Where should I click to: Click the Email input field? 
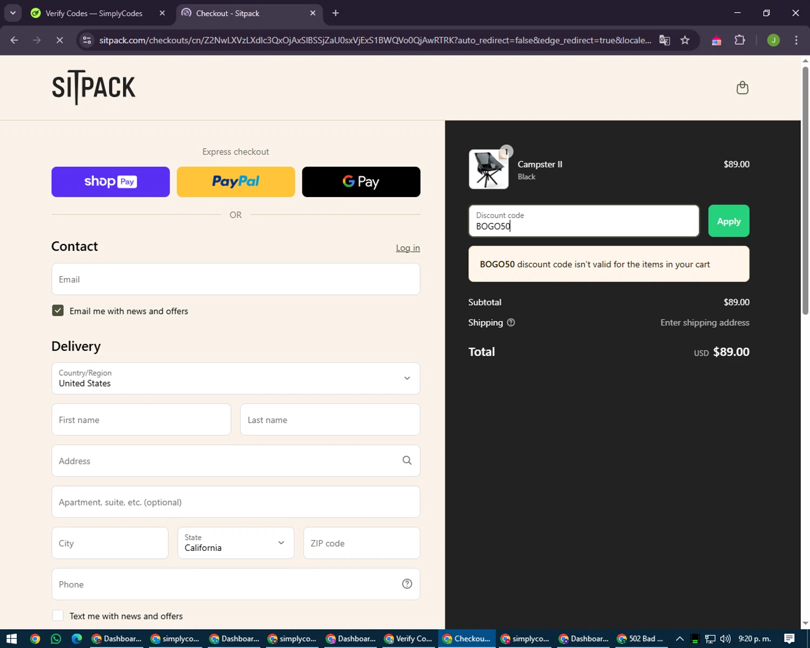235,279
